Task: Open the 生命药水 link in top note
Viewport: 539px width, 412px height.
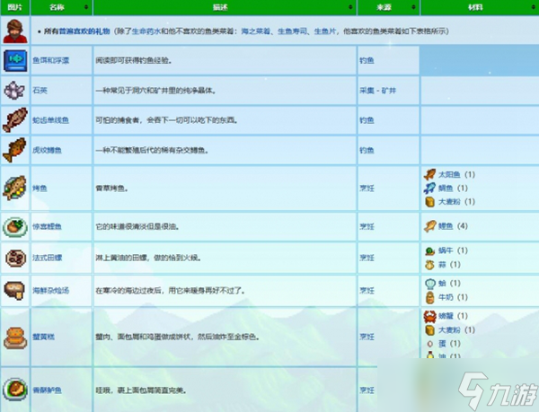Action: tap(146, 31)
